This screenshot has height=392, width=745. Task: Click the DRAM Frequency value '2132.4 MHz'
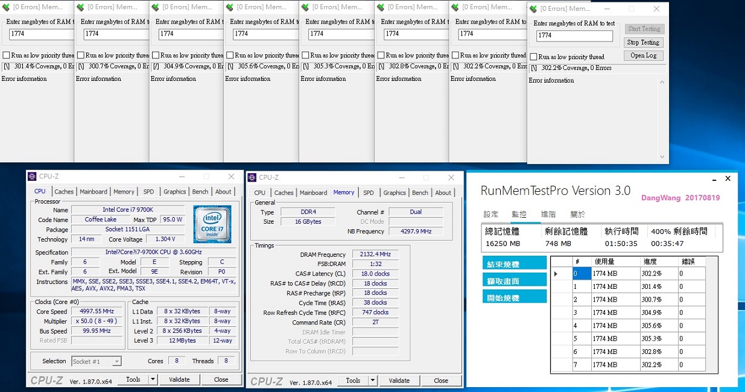pos(375,254)
